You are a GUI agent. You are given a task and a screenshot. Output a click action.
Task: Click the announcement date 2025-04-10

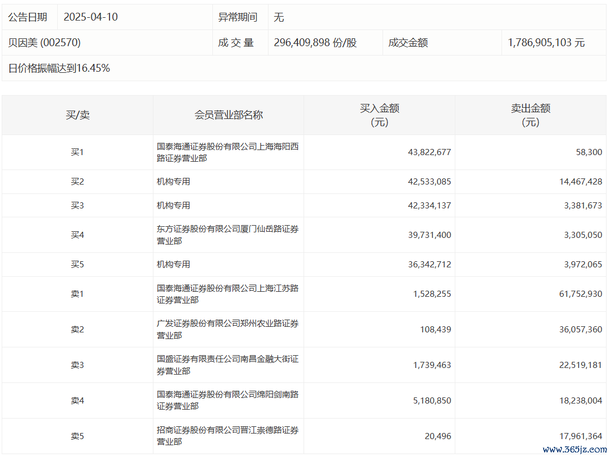click(91, 17)
